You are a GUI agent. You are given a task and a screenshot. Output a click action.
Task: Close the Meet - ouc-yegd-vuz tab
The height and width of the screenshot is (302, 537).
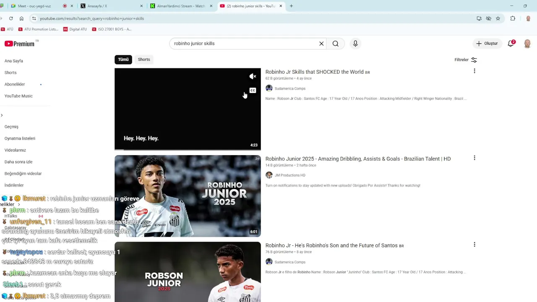tap(72, 6)
